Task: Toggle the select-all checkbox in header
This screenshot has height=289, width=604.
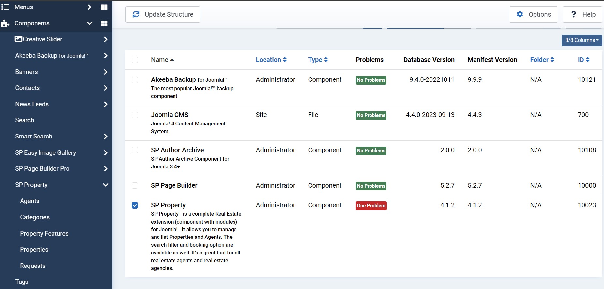Action: pyautogui.click(x=135, y=60)
